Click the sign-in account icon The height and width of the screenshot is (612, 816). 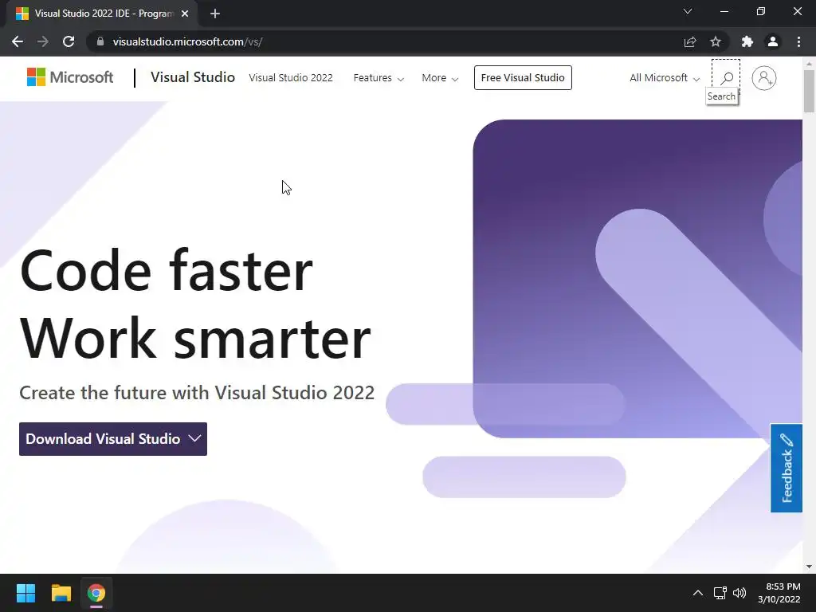(764, 78)
